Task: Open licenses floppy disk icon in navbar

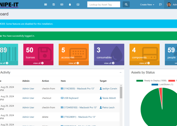Action: [x=54, y=5]
